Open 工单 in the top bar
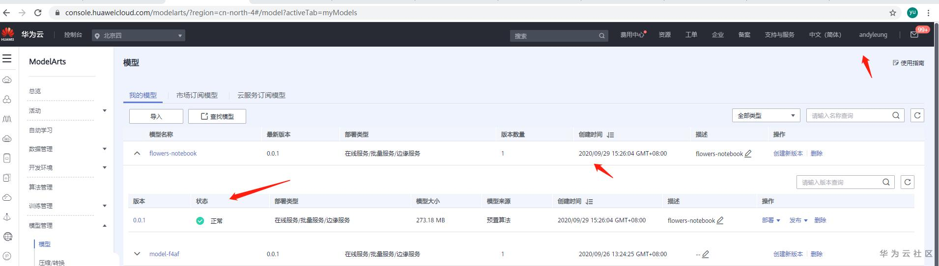This screenshot has width=939, height=266. point(691,35)
